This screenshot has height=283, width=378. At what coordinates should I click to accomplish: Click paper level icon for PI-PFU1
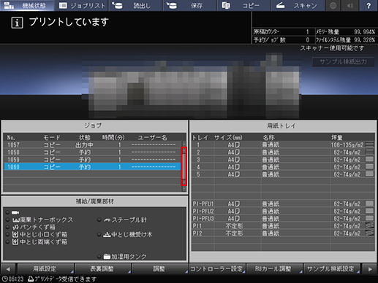click(369, 203)
